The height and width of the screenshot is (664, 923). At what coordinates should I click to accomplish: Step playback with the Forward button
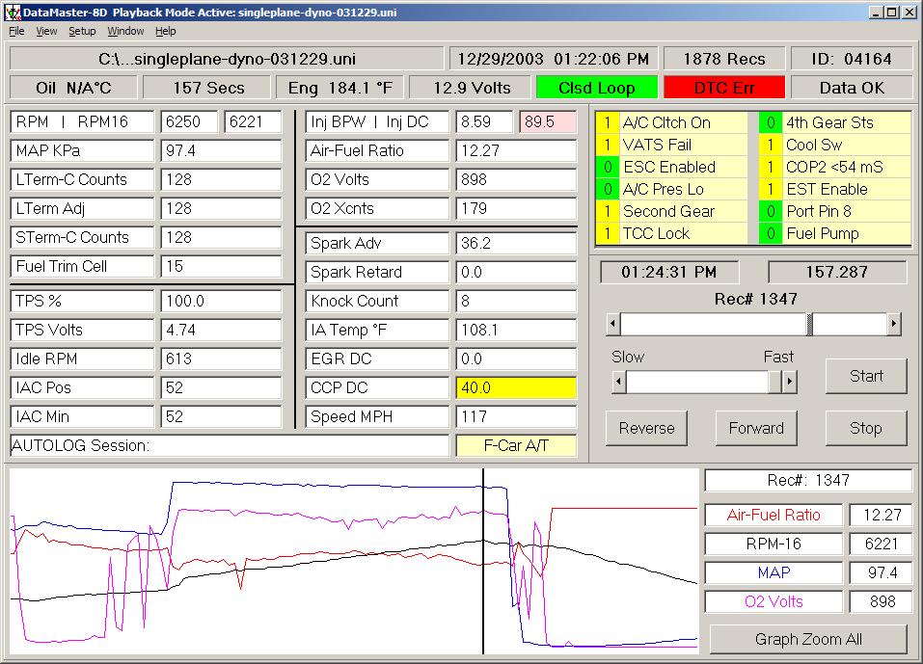pos(756,428)
